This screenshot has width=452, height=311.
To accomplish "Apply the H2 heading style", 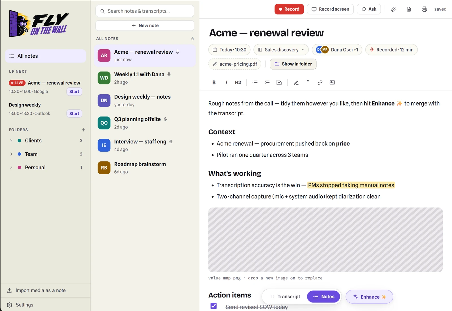I will click(238, 83).
